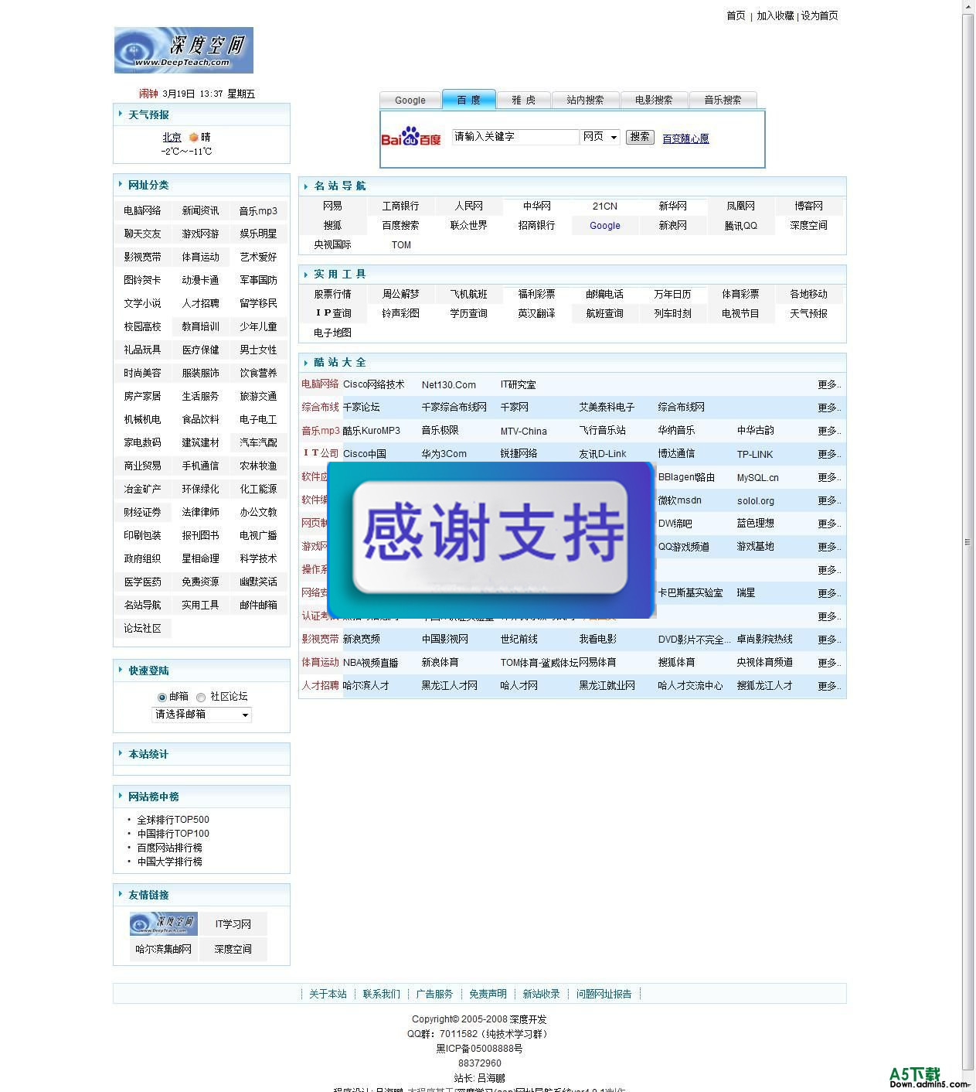Open the 百变随心愿 link
This screenshot has width=976, height=1092.
[685, 138]
